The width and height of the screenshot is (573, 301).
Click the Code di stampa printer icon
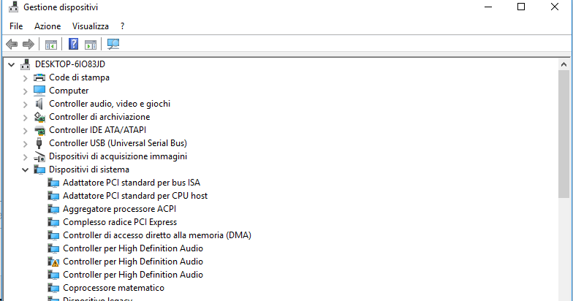click(x=39, y=77)
